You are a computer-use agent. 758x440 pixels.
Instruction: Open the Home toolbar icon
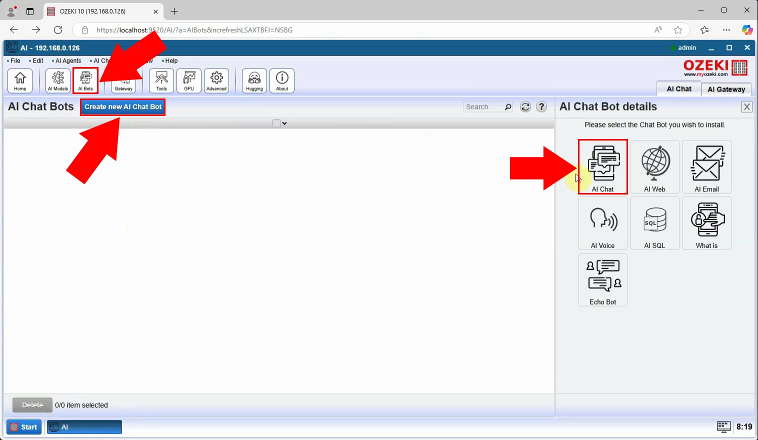pyautogui.click(x=20, y=80)
